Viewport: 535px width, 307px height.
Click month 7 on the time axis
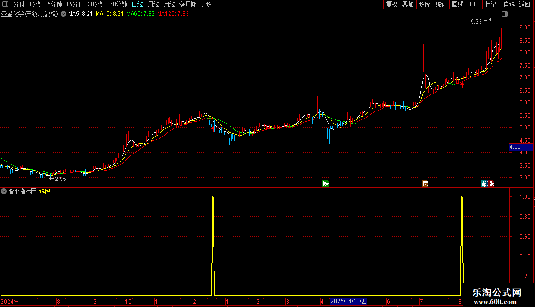click(421, 301)
